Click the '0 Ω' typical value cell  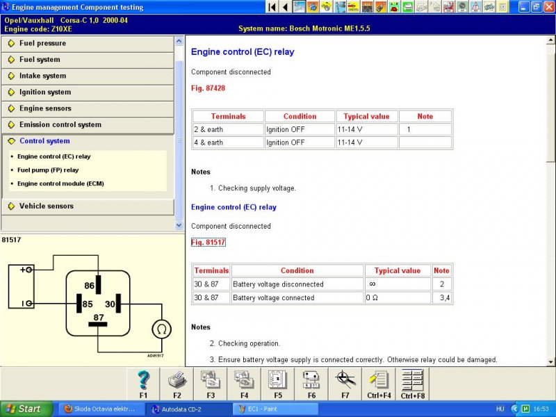coord(398,298)
